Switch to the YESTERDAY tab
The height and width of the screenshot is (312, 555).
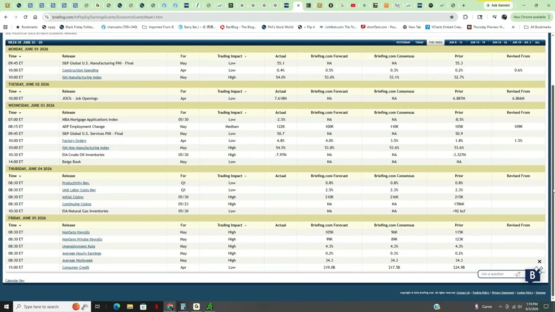pyautogui.click(x=403, y=42)
